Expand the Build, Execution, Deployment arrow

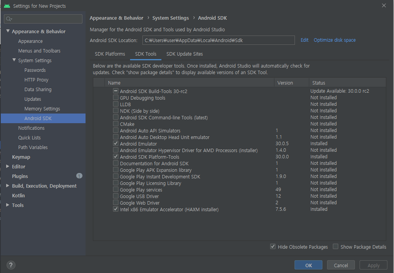(x=8, y=186)
